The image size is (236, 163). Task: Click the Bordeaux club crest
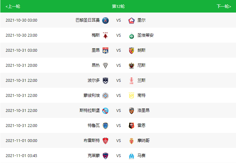(105, 81)
